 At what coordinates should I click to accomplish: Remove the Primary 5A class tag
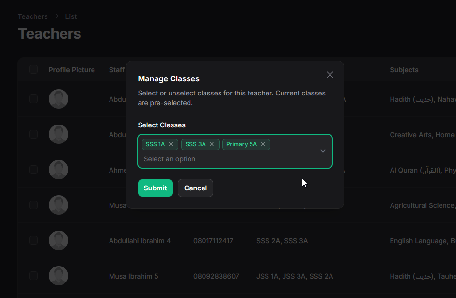(x=263, y=144)
